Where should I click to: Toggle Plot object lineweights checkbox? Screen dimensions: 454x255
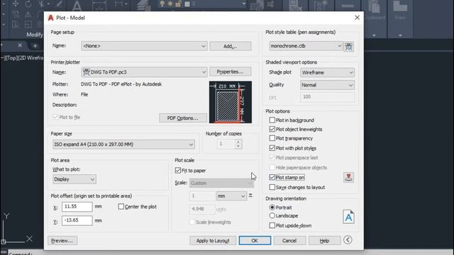pos(272,129)
